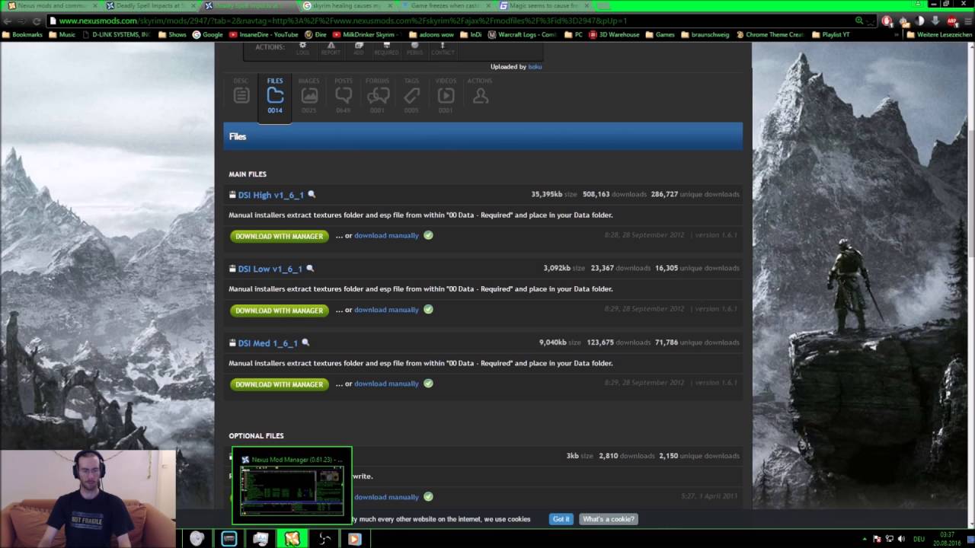Open the braunschweig bookmarks folder
Viewport: 975px width, 548px height.
click(705, 34)
